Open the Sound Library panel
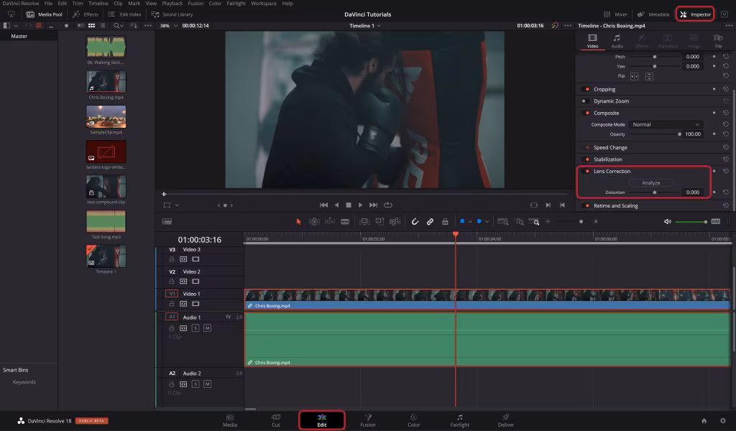736x431 pixels. [172, 14]
